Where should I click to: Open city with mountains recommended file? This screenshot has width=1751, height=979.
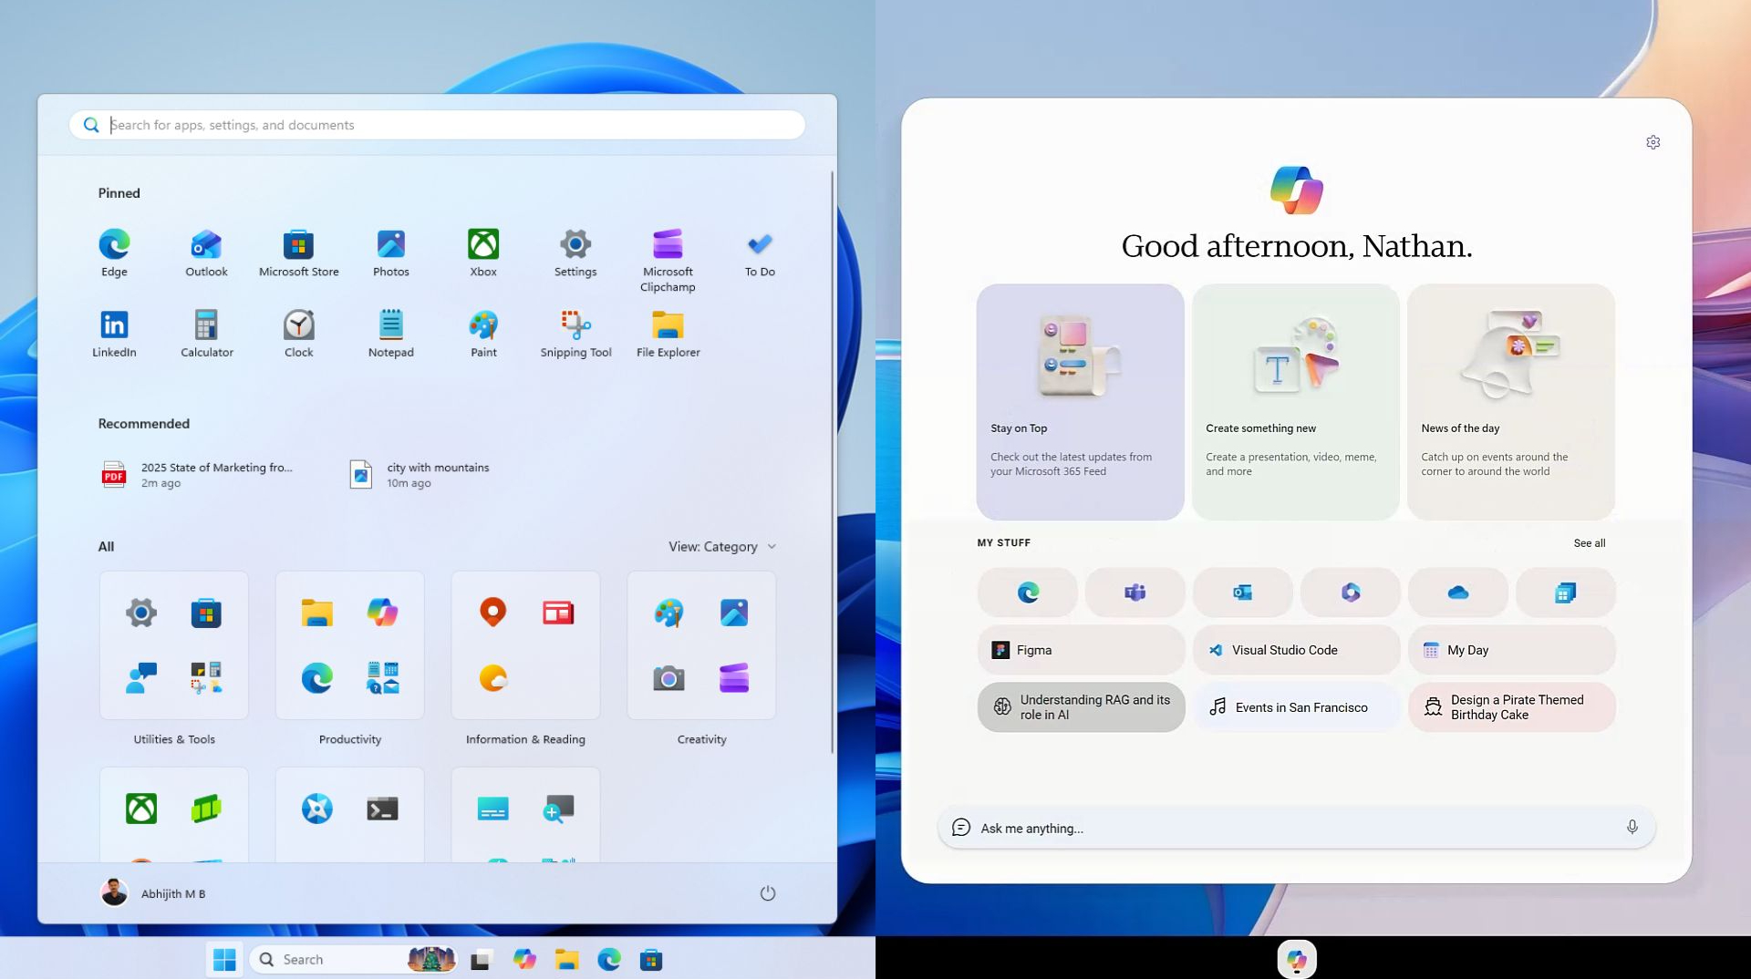[420, 474]
